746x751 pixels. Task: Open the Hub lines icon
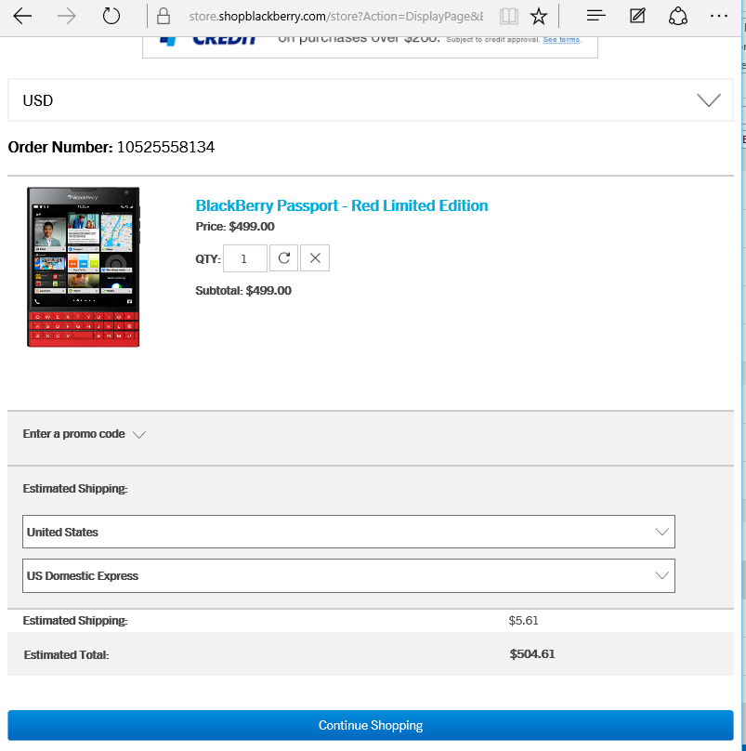596,16
